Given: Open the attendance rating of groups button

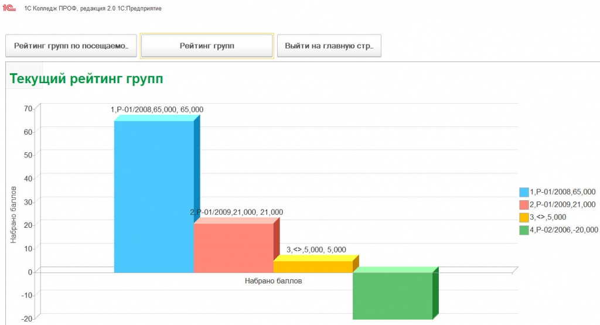Looking at the screenshot, I should click(71, 46).
